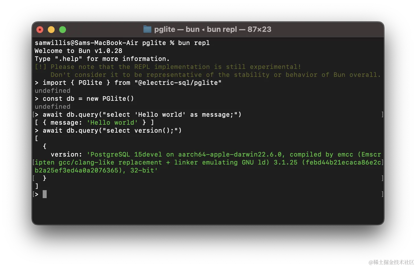Click the yellow minimize window button

pos(51,30)
